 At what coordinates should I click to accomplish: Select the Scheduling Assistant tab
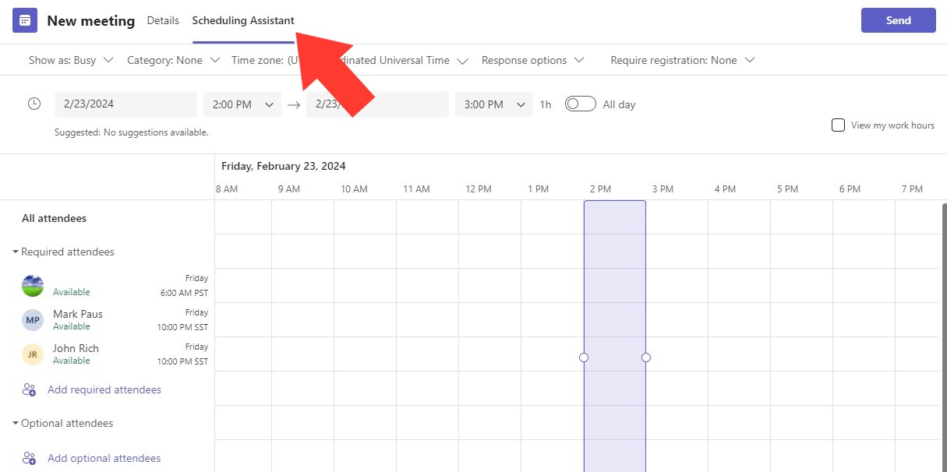pos(243,20)
